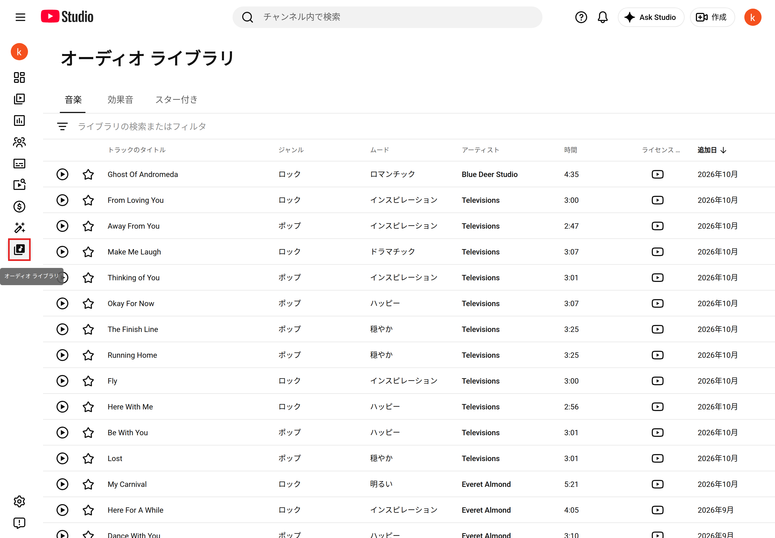Open the Dashboard icon in sidebar

(19, 77)
